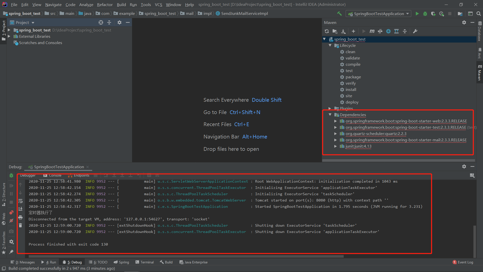The height and width of the screenshot is (272, 483).
Task: Open Terminal tool window button
Action: 144,262
